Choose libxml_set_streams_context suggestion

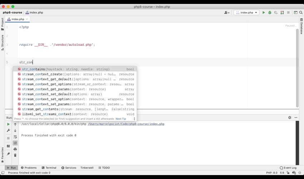tap(75, 114)
